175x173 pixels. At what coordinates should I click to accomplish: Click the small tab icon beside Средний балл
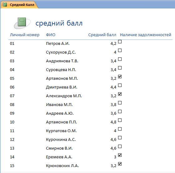[5, 5]
